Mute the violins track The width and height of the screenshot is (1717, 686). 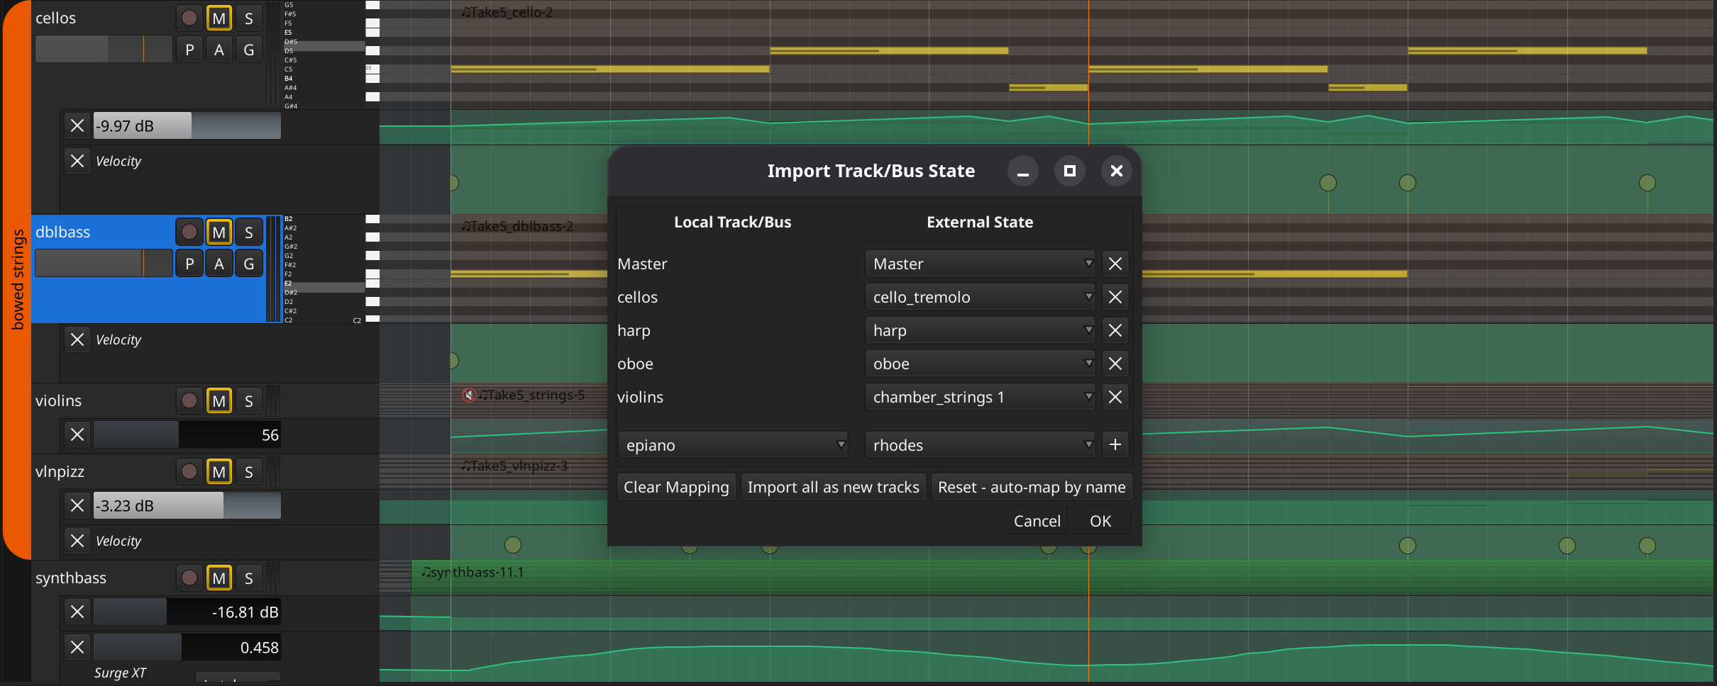pos(219,400)
